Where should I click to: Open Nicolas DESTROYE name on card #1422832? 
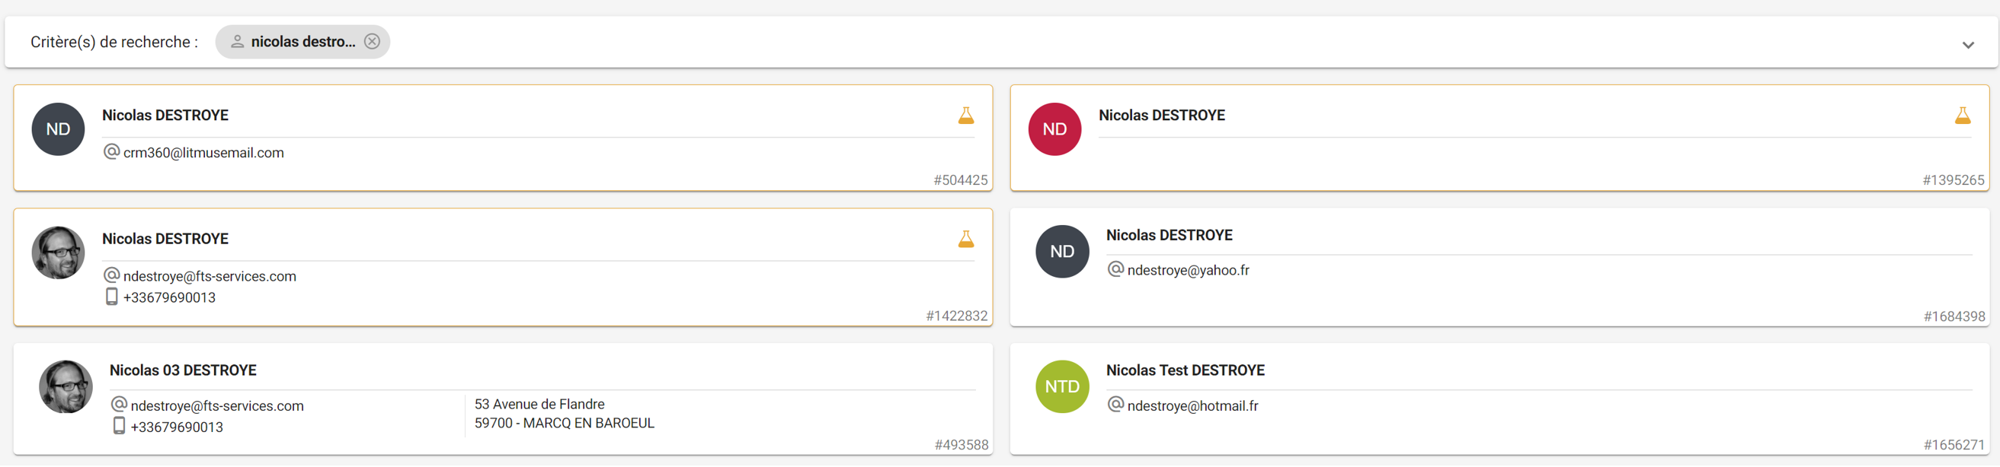pos(165,240)
